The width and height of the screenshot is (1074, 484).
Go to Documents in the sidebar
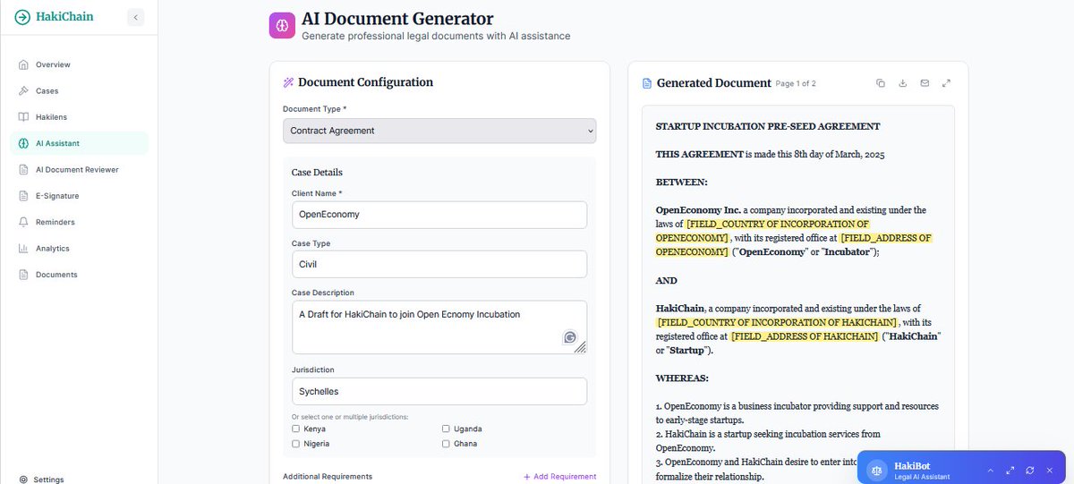79,275
